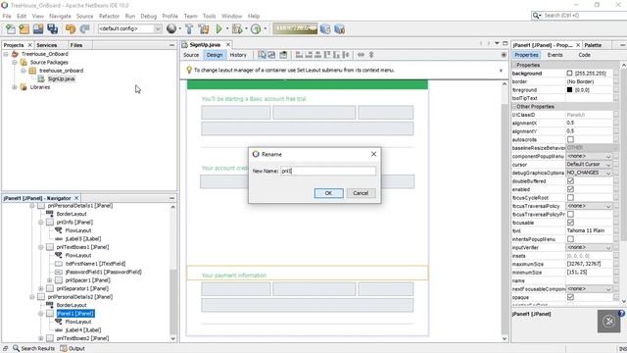Click the Debug Project toolbar icon
627x353 pixels.
click(237, 28)
